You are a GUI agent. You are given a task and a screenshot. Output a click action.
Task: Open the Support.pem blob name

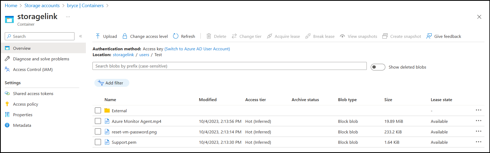pyautogui.click(x=124, y=142)
